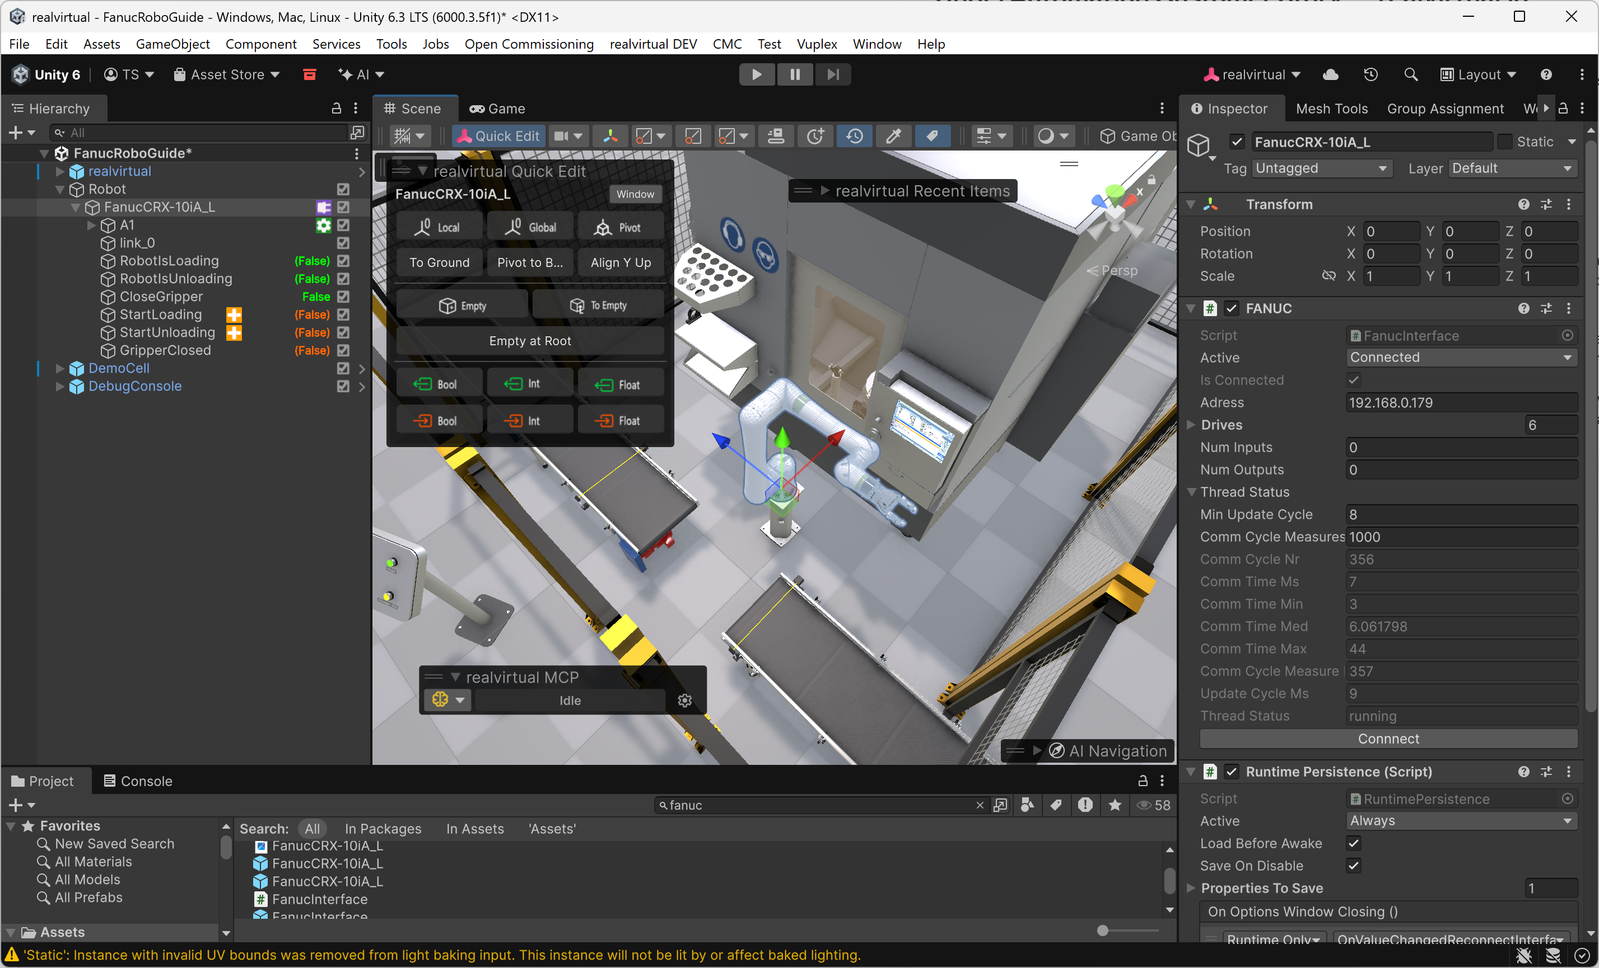Toggle the DemoCell row checkbox in Hierarchy
1599x968 pixels.
coord(343,368)
